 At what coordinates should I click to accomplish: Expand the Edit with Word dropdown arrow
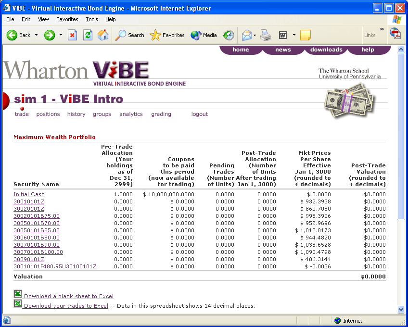(294, 35)
